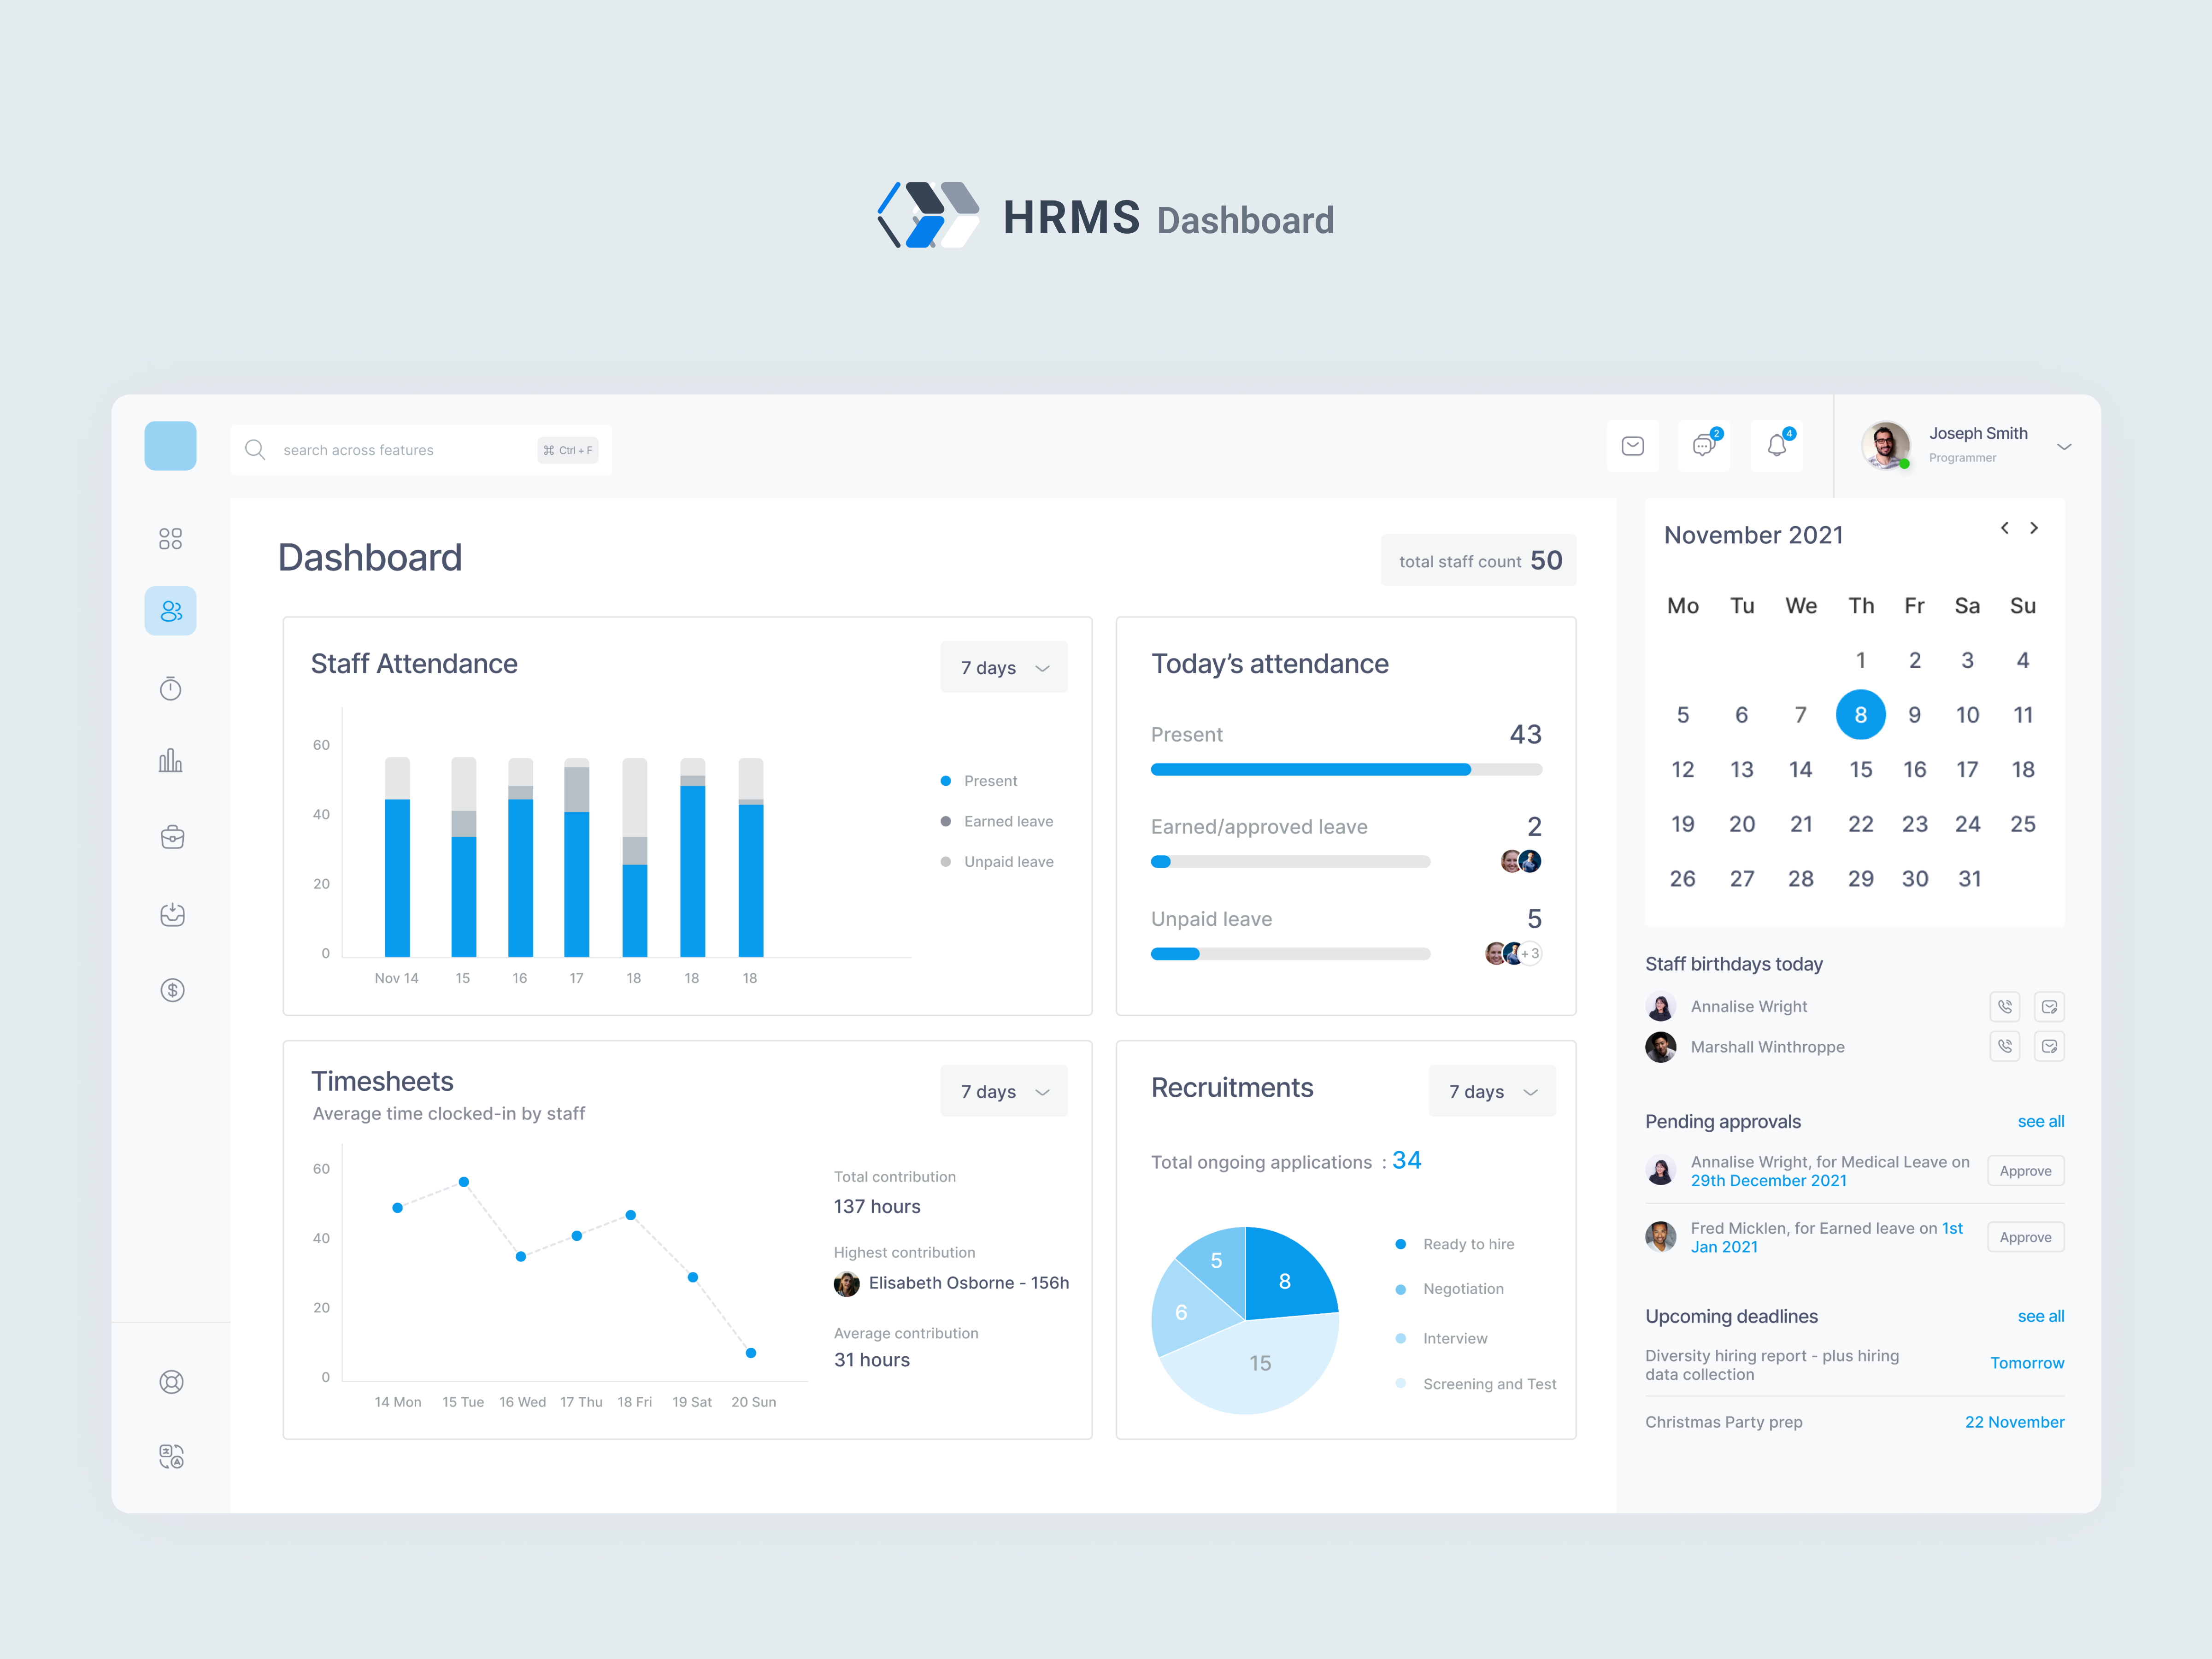
Task: Open the staff people icon in sidebar
Action: click(171, 611)
